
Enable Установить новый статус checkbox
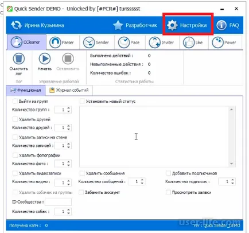(x=82, y=101)
